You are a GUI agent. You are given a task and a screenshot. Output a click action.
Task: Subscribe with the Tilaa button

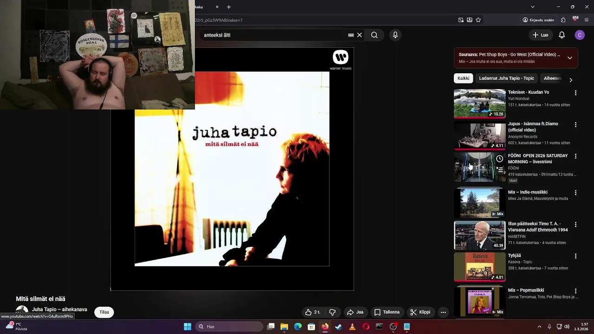(x=104, y=312)
